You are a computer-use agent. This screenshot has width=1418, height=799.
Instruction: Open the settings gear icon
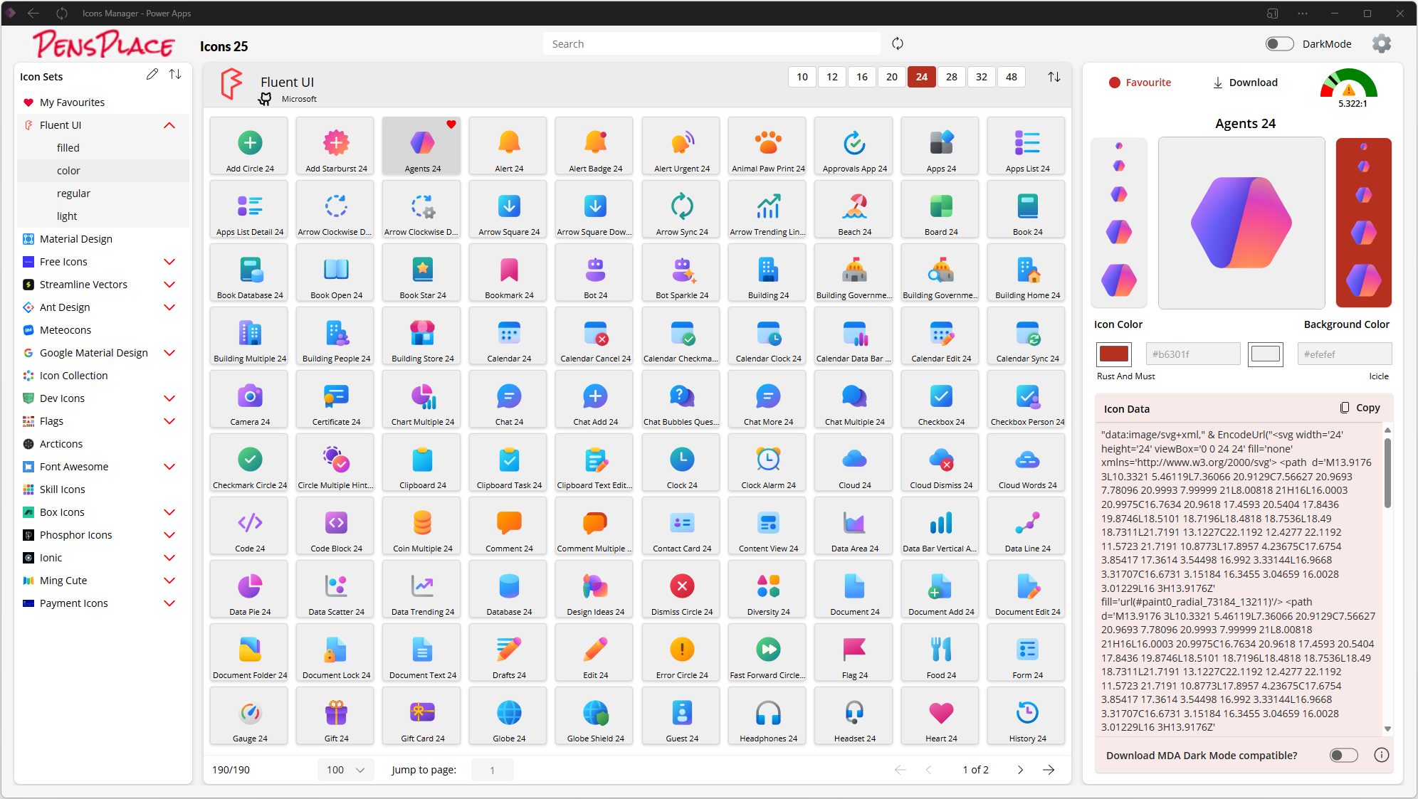click(x=1382, y=44)
